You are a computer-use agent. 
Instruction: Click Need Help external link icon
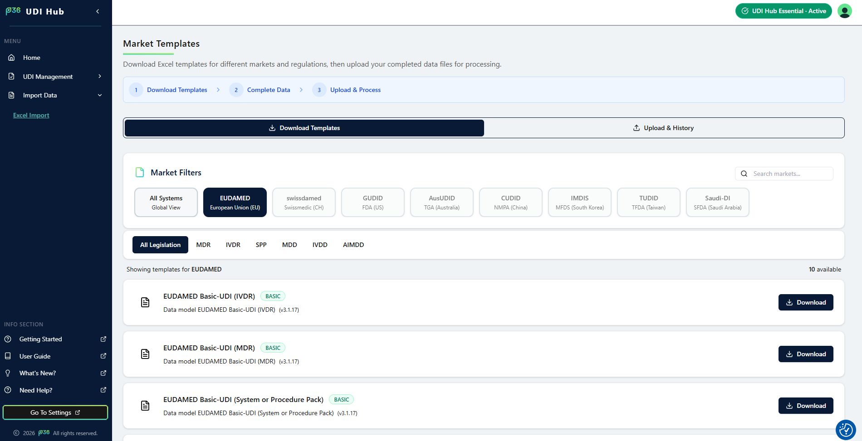pos(103,390)
